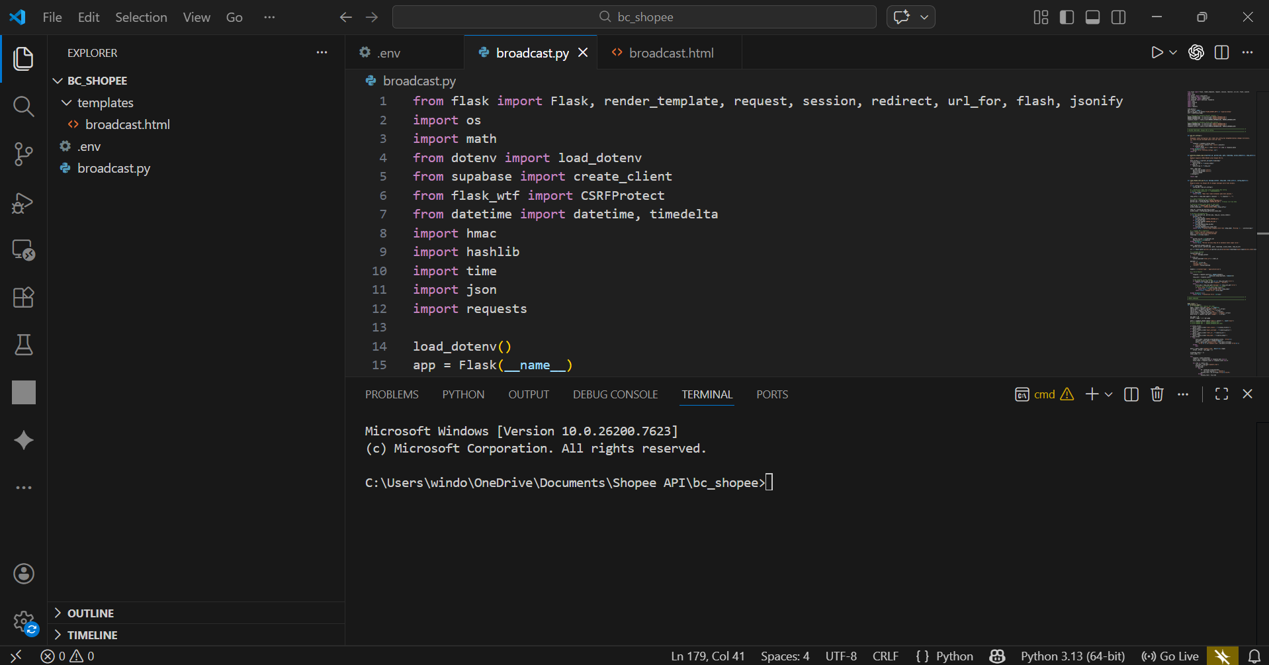Image resolution: width=1269 pixels, height=665 pixels.
Task: Open Run and Debug view
Action: point(24,202)
